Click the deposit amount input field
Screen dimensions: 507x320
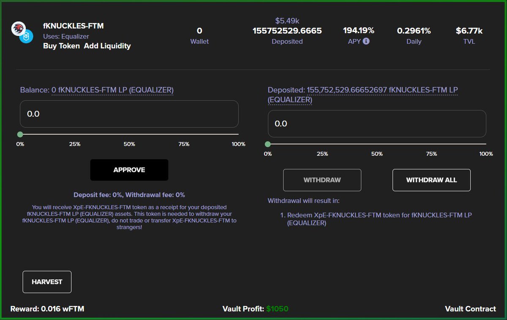(129, 114)
